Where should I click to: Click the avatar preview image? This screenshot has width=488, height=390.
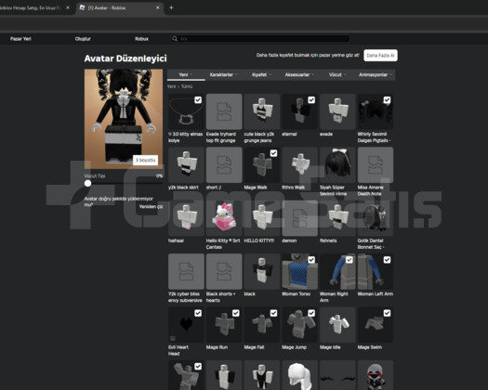pos(124,119)
